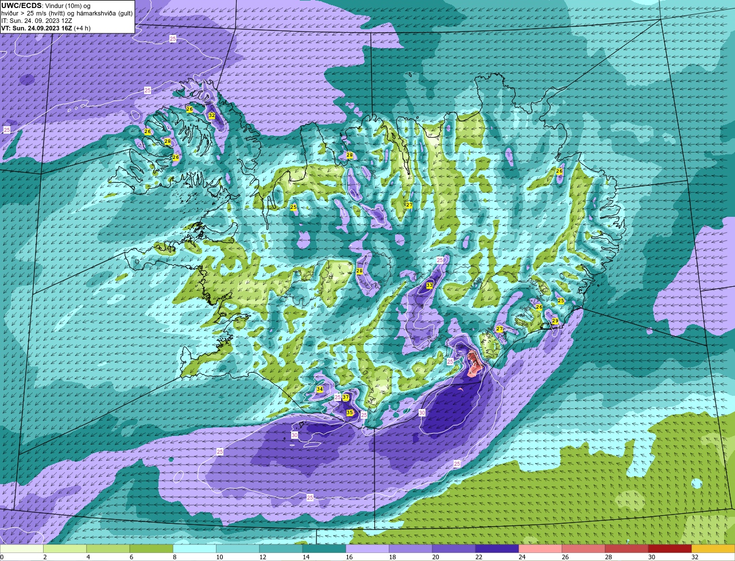Click the 'UWC/ECDS: Vindur (10m) og' title line
The image size is (735, 561).
point(46,6)
